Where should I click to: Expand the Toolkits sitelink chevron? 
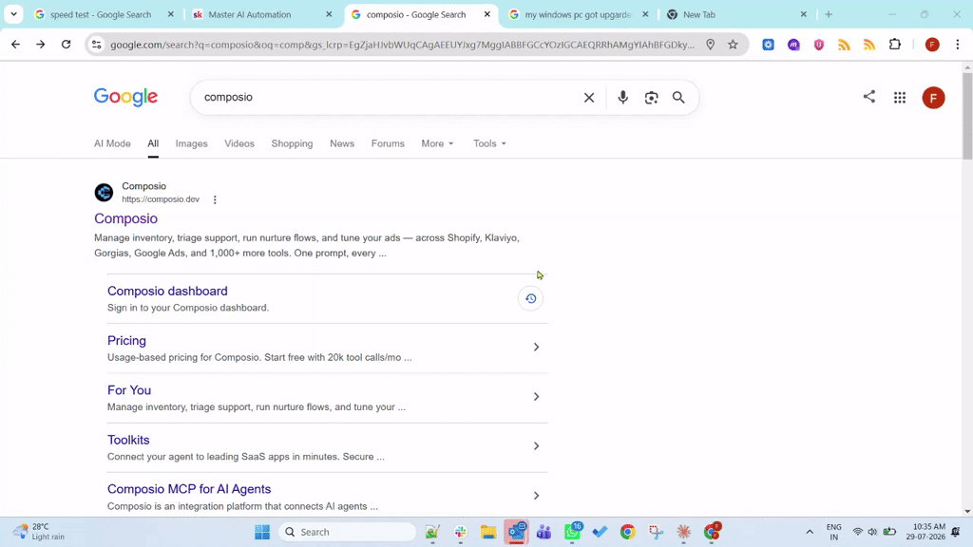536,446
